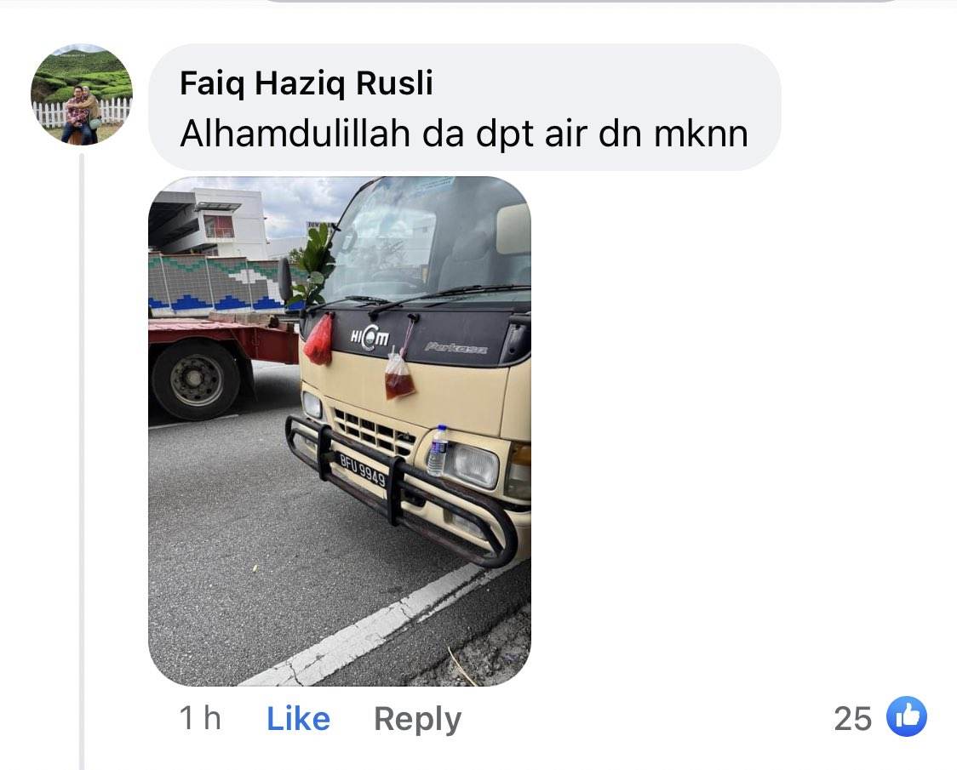Click the blue thumbs-up reaction icon
957x770 pixels.
(907, 716)
